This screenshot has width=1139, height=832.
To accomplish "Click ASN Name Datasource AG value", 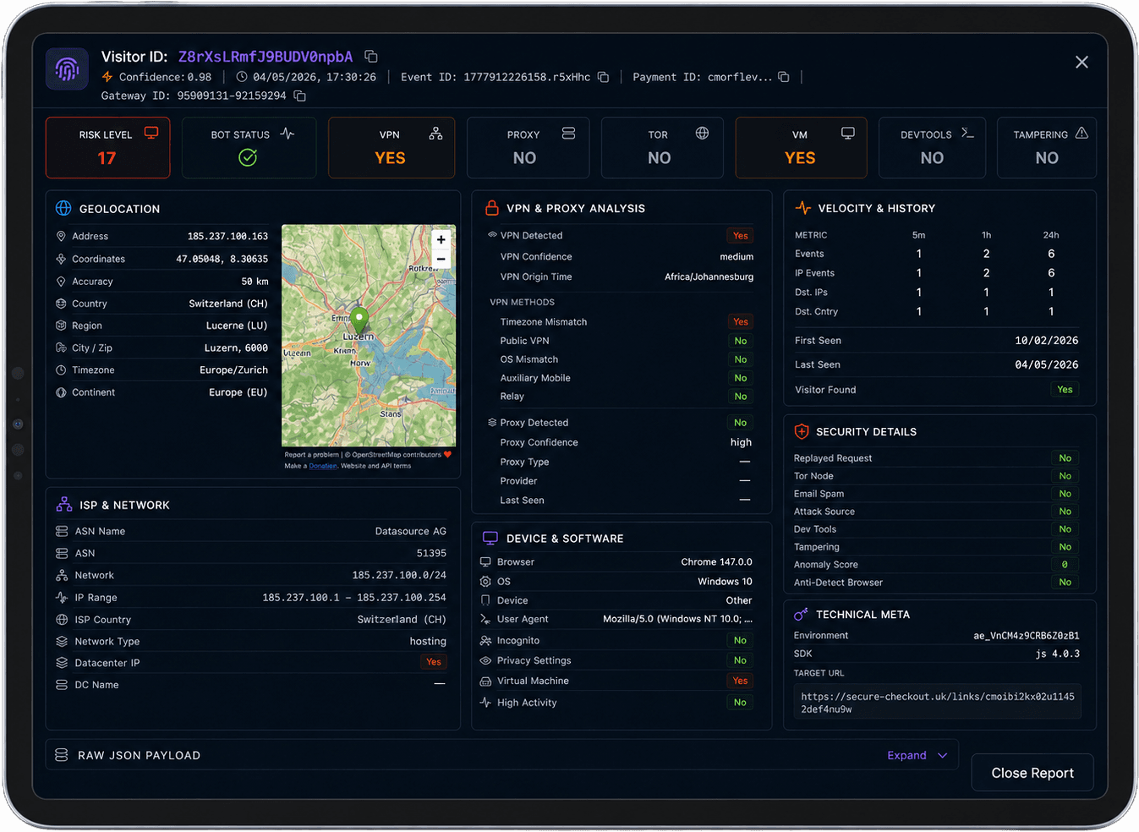I will point(410,531).
